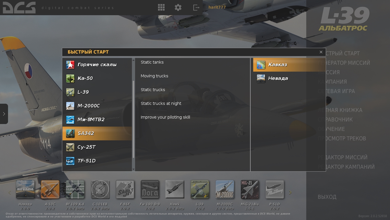
Task: Select Ми-8МТВ2 in the list
Action: [97, 120]
